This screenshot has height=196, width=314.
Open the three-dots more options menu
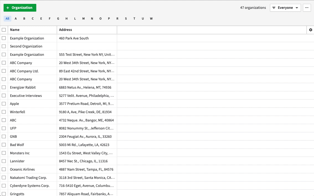tap(307, 8)
